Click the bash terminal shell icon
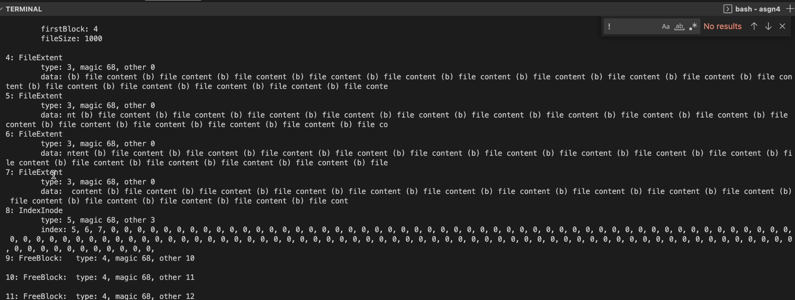Image resolution: width=795 pixels, height=300 pixels. [728, 9]
